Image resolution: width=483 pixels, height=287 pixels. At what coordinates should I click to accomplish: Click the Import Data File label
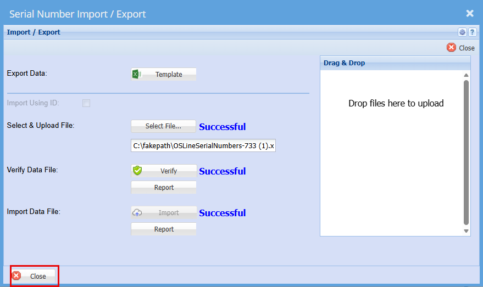34,212
